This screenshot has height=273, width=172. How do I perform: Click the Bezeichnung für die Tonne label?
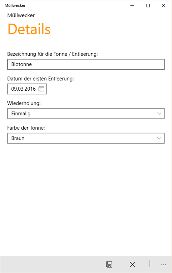[53, 54]
